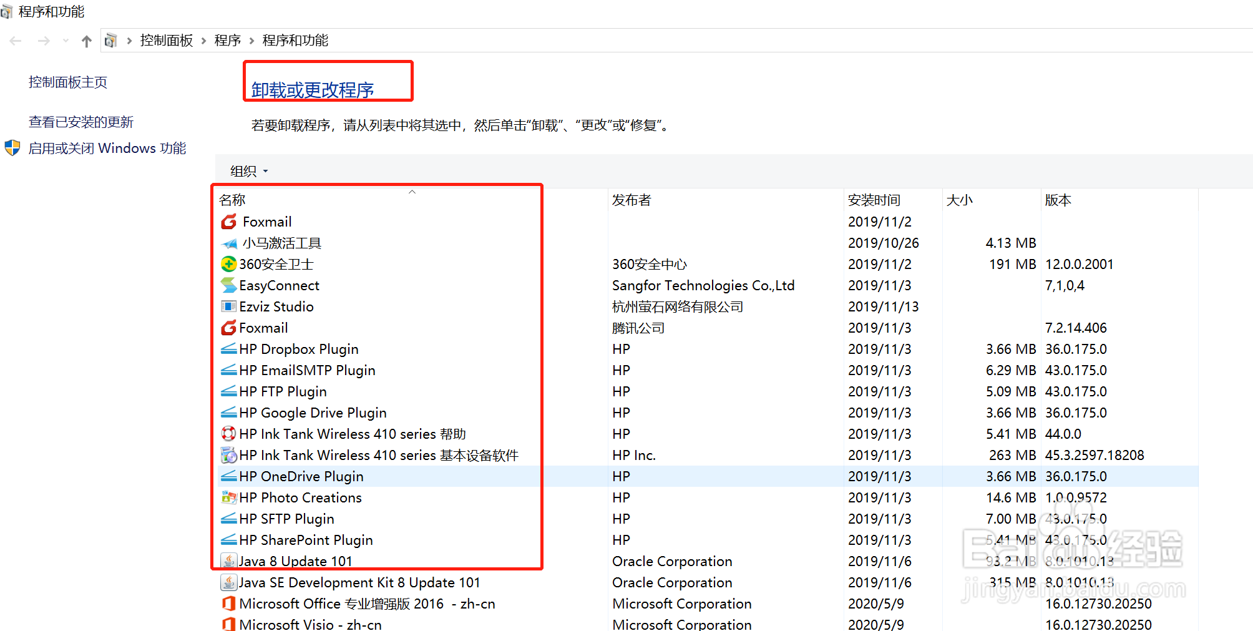Click publisher Sangfor Technologies Co.,Ltd
This screenshot has width=1253, height=631.
[703, 285]
